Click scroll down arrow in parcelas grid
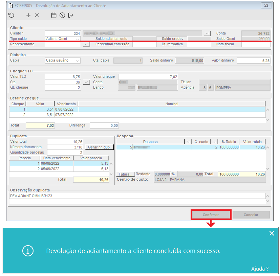The image size is (280, 276). 111,174
